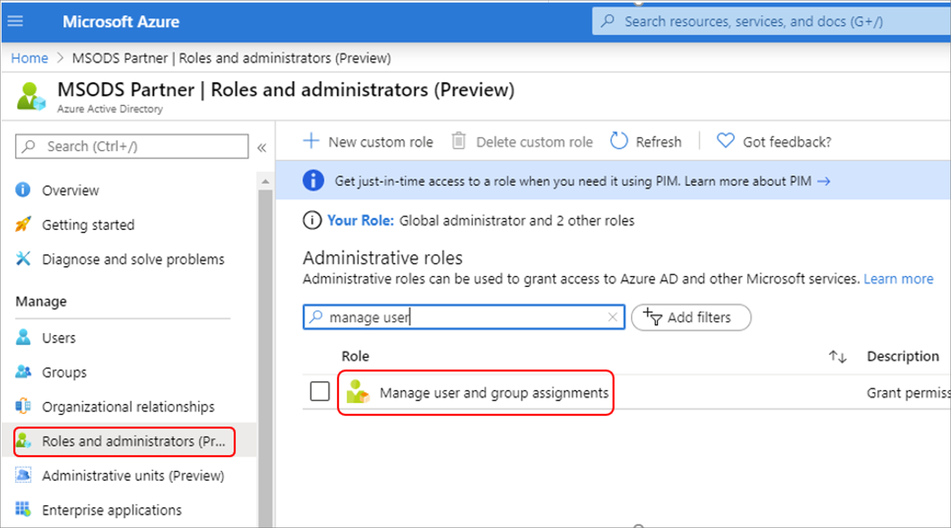Click Delete custom role
Viewport: 951px width, 528px height.
(x=534, y=142)
